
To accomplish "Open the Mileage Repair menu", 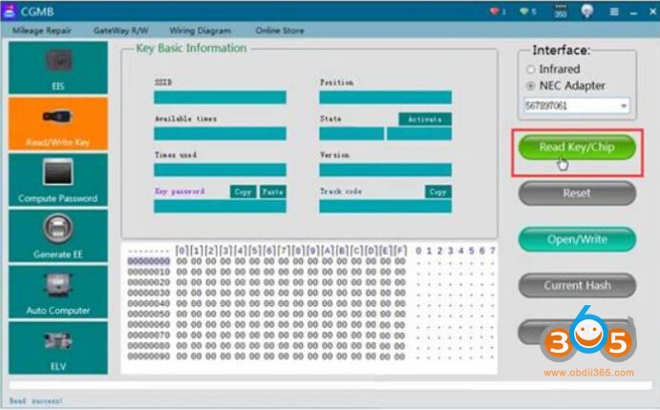I will tap(41, 31).
